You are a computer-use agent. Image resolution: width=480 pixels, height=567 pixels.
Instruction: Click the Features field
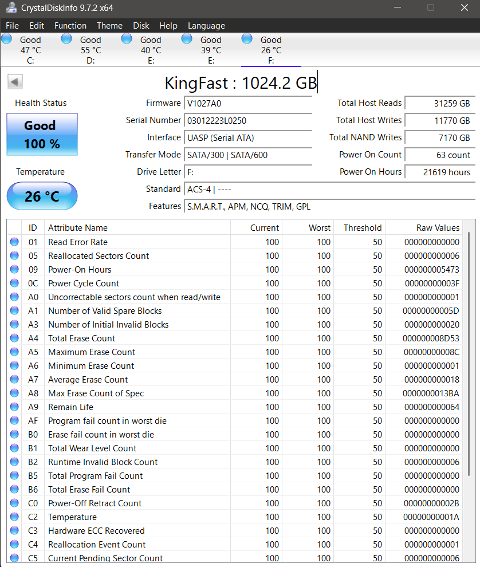pos(329,207)
